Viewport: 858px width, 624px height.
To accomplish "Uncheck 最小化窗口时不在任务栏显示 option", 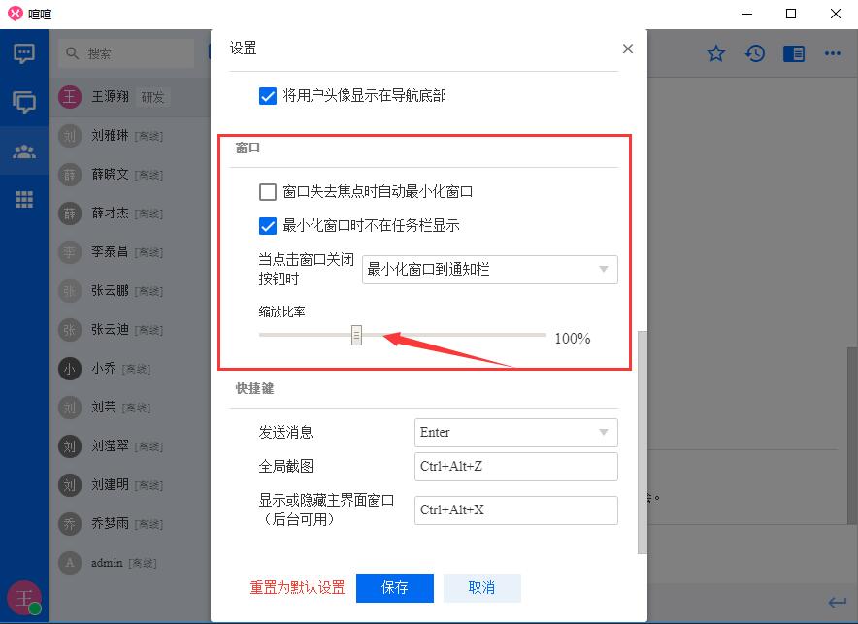I will 268,226.
